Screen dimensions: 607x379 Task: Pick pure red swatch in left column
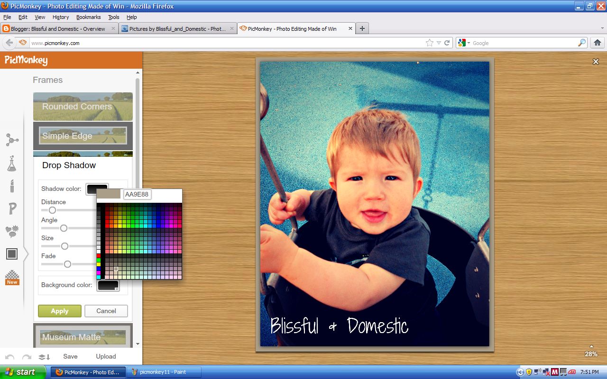[x=99, y=256]
